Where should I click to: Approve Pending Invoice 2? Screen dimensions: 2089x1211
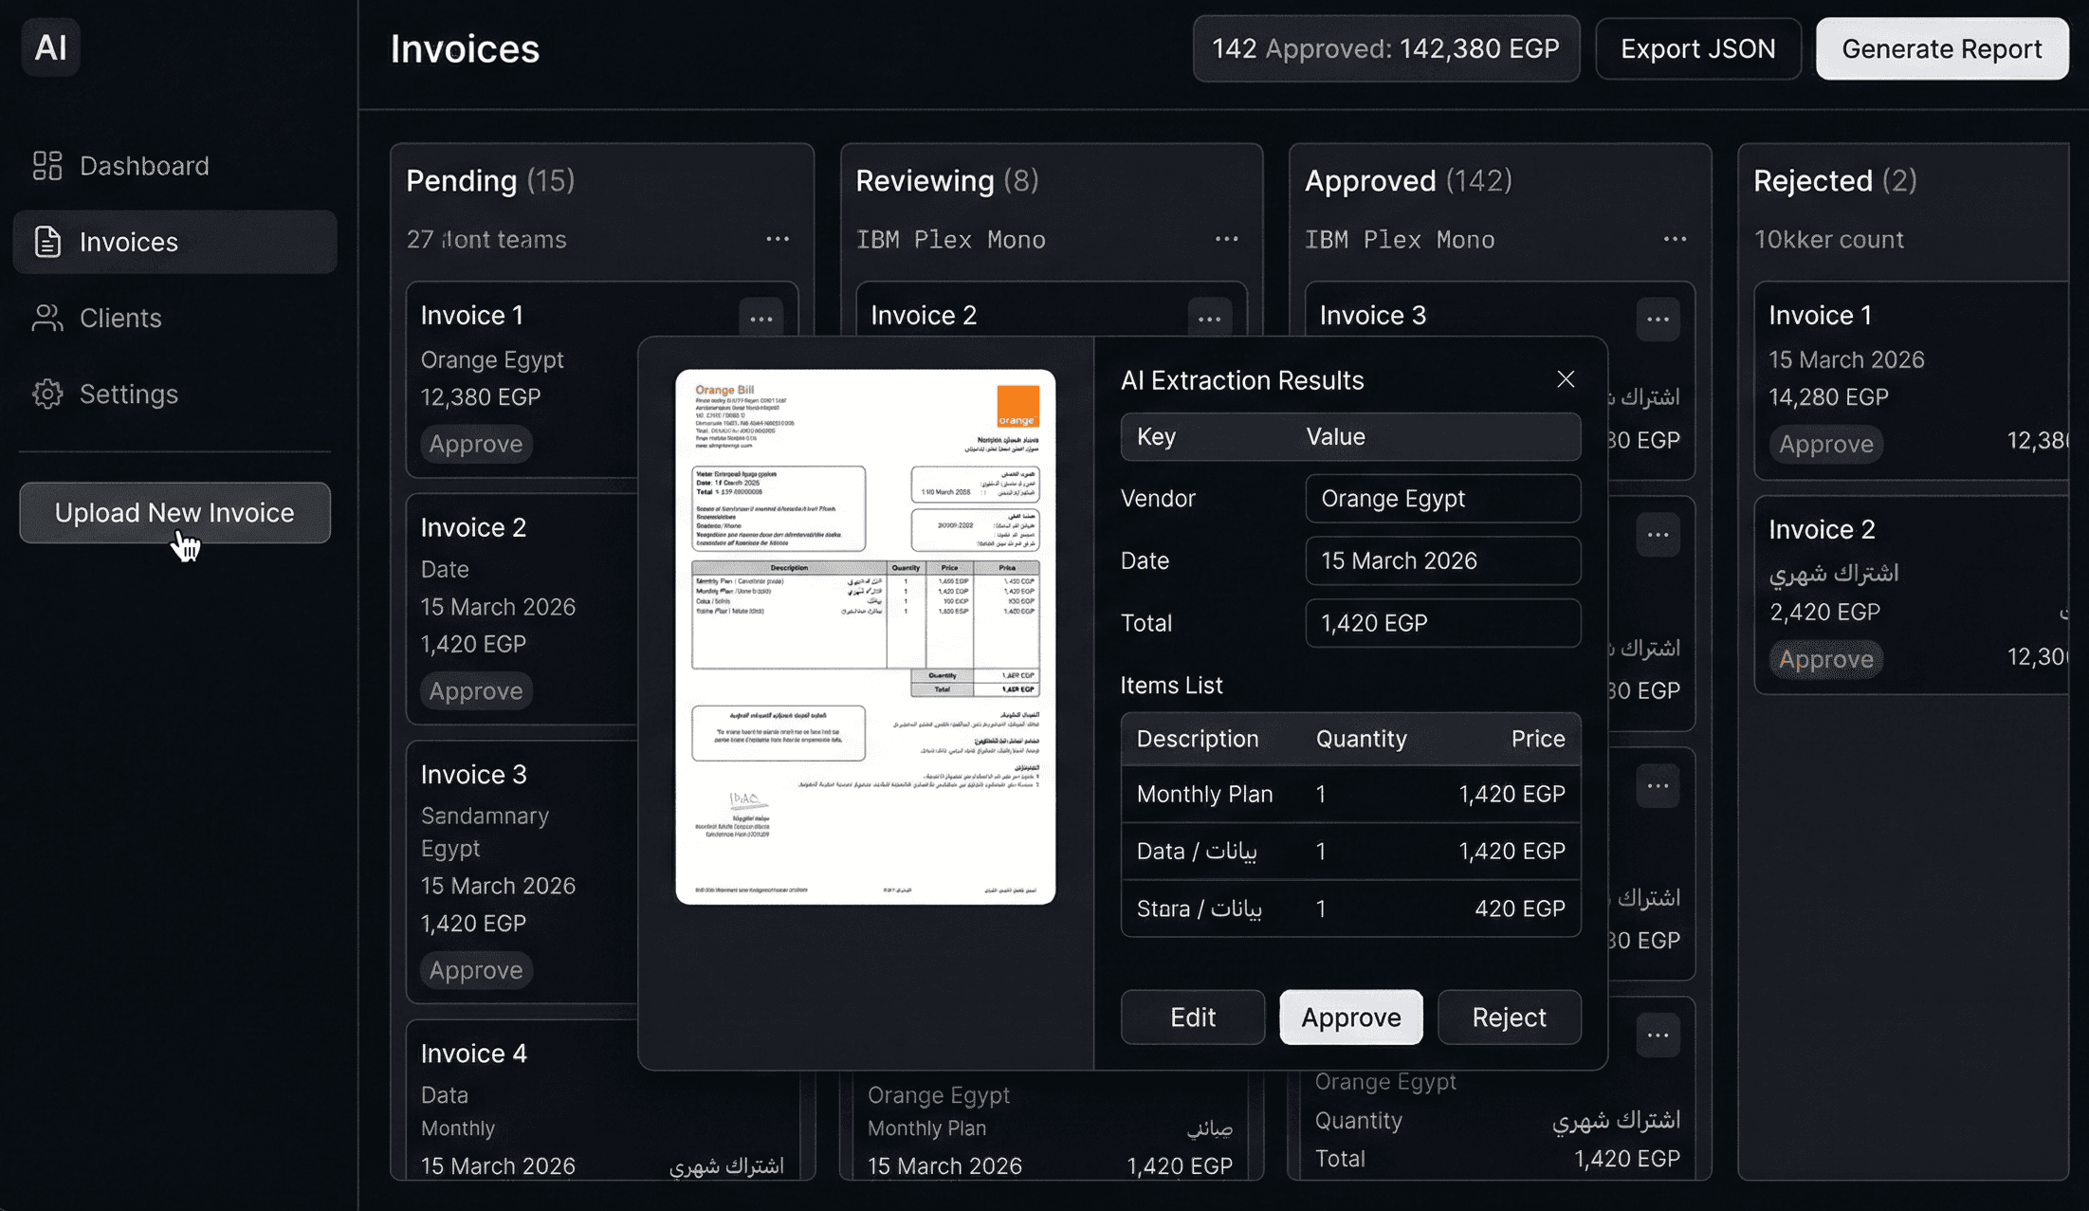pyautogui.click(x=476, y=691)
